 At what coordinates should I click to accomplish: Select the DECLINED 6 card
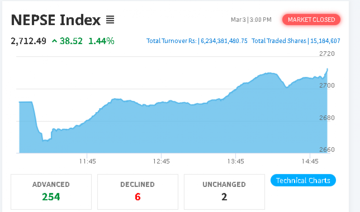pos(138,191)
